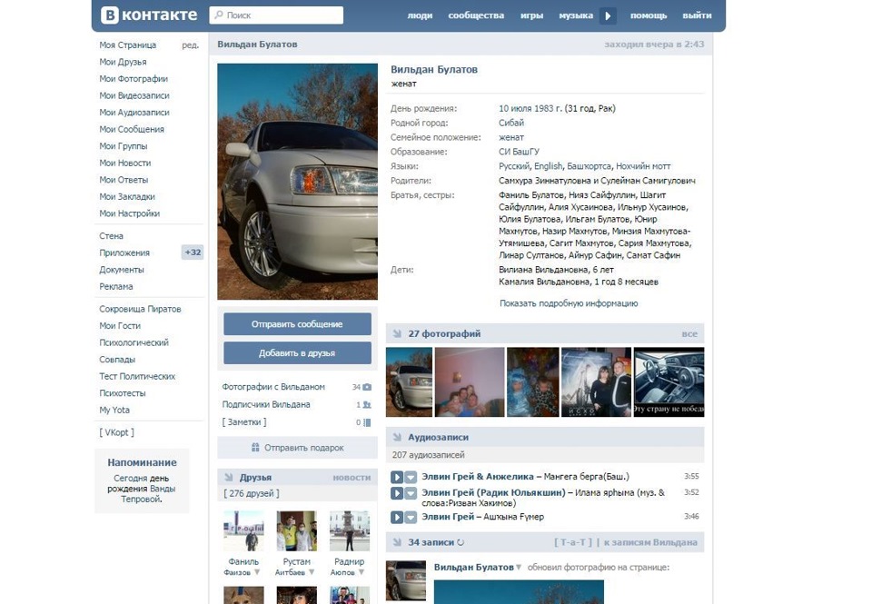
Task: Play the Ашкына Гумер audio track
Action: click(397, 517)
